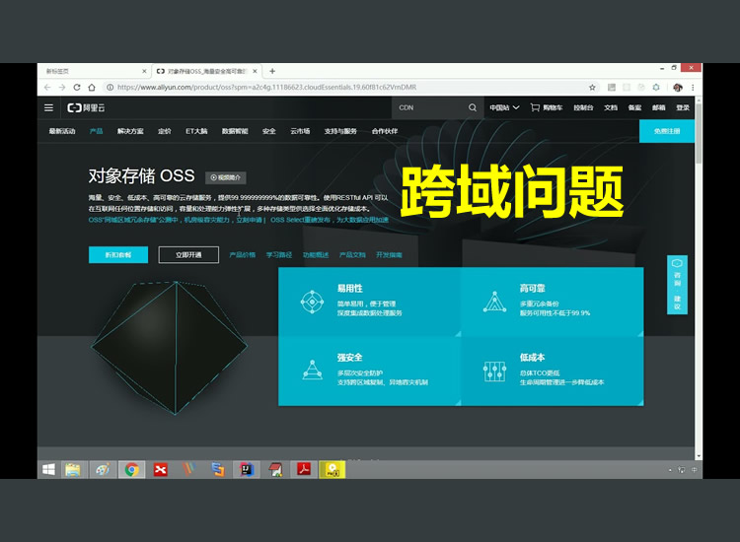
Task: Open the hamburger menu beside the Aliyun logo
Action: (48, 107)
